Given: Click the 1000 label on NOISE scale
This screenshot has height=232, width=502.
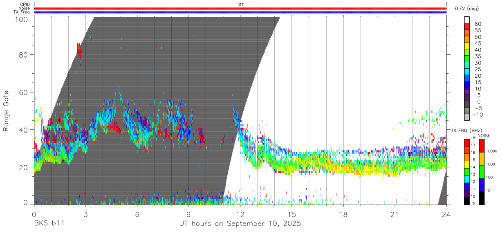Looking at the screenshot, I should pos(491,164).
